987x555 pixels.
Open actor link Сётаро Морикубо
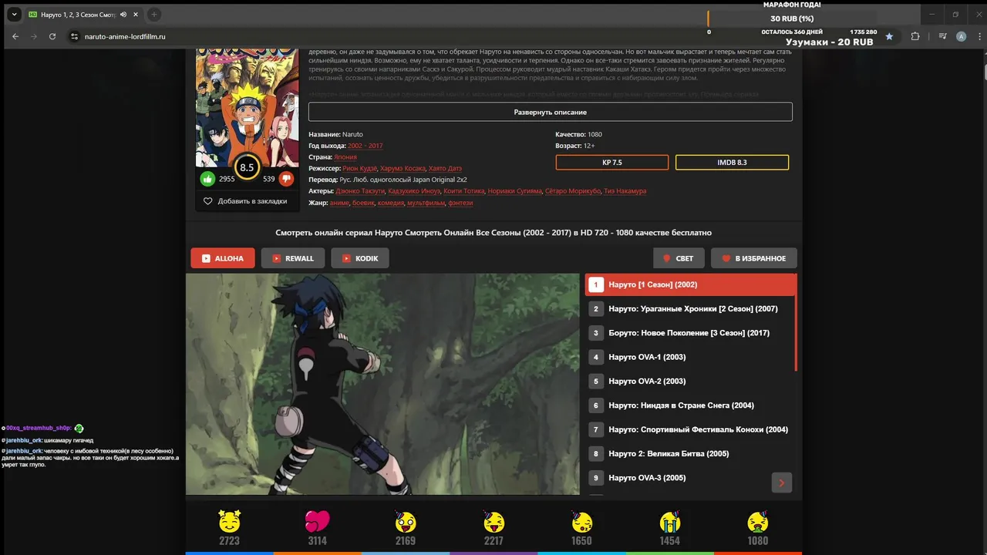coord(573,191)
